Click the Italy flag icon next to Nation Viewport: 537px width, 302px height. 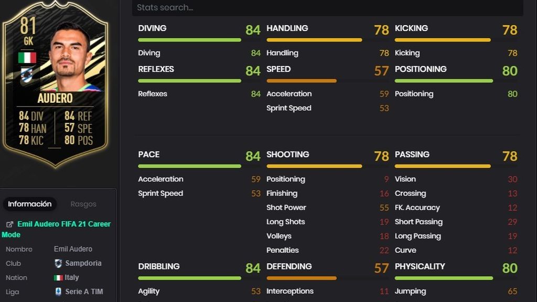(58, 278)
